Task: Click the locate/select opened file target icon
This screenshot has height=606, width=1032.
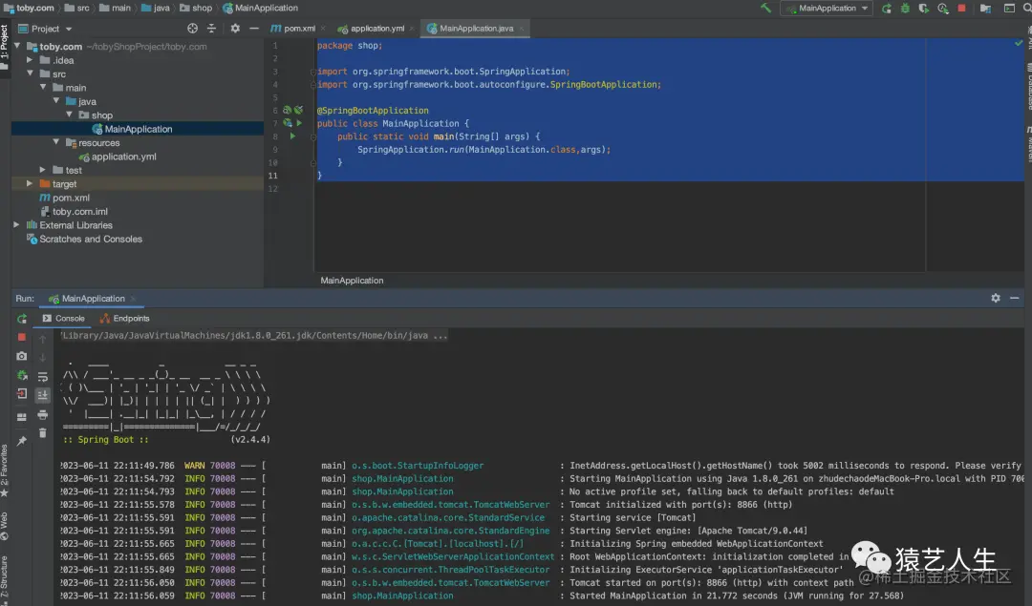Action: tap(192, 29)
